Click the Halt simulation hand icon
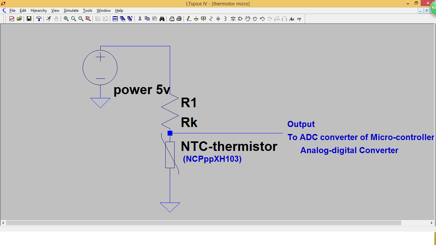Screen dimensions: 436x245 [56, 19]
